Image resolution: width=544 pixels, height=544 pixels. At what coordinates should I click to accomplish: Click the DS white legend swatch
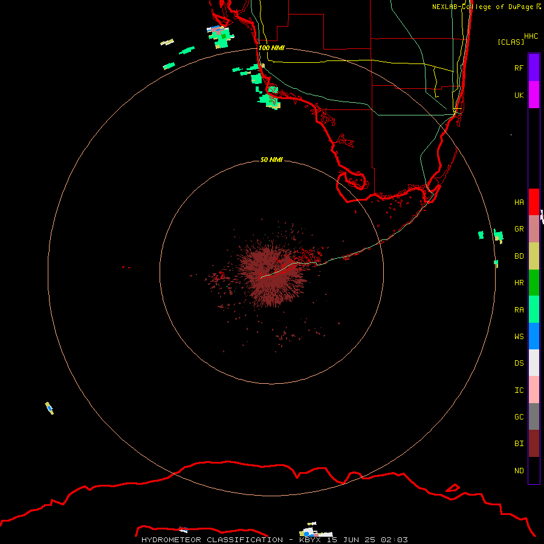coord(534,363)
